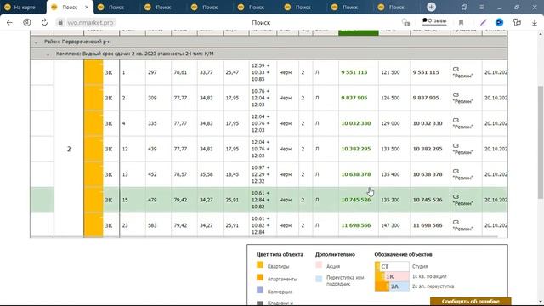Click the green header cell above prices
This screenshot has width=544, height=306.
(x=359, y=32)
